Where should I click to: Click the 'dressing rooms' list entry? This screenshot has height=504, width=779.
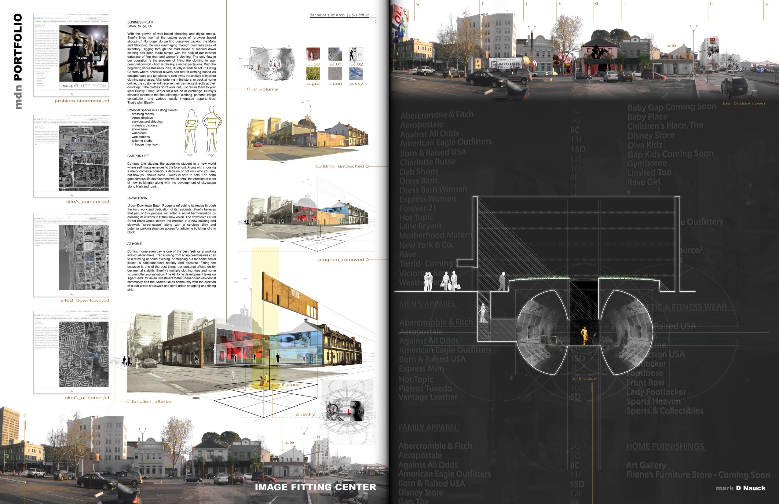(143, 114)
